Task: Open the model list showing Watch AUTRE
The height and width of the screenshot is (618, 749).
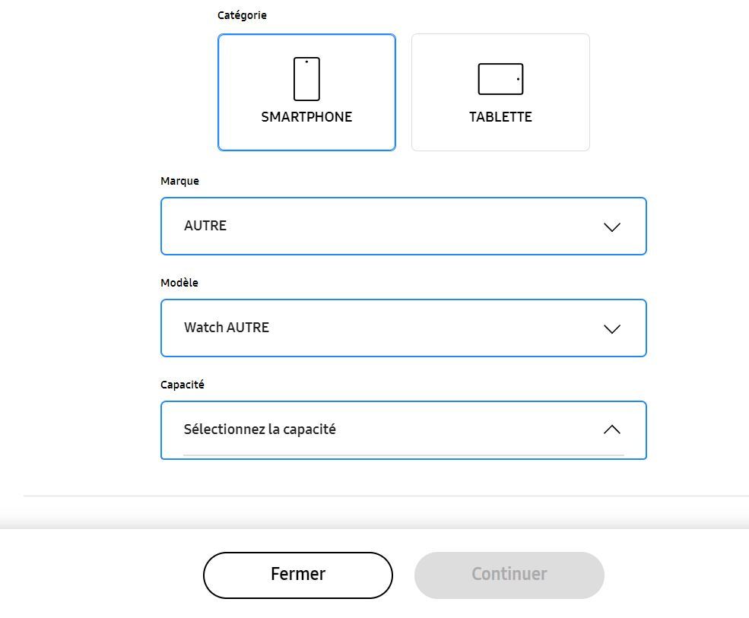Action: pyautogui.click(x=380, y=328)
